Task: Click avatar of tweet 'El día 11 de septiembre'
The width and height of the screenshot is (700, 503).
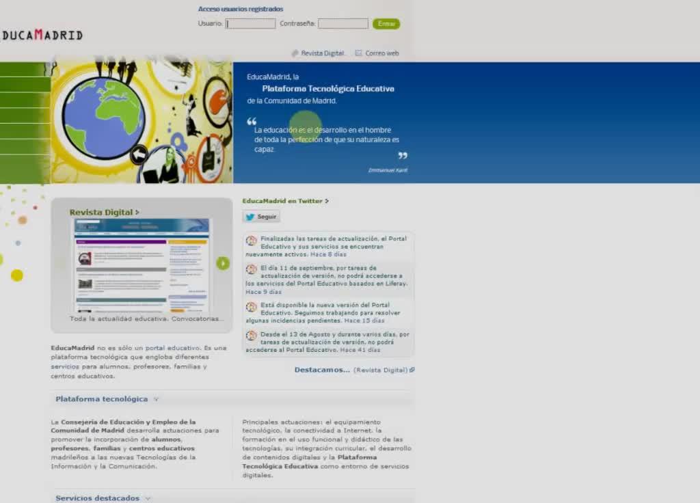Action: point(252,269)
